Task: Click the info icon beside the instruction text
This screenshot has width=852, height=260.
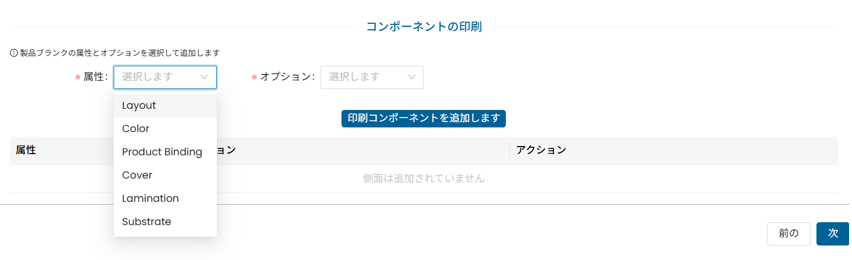Action: click(x=14, y=53)
